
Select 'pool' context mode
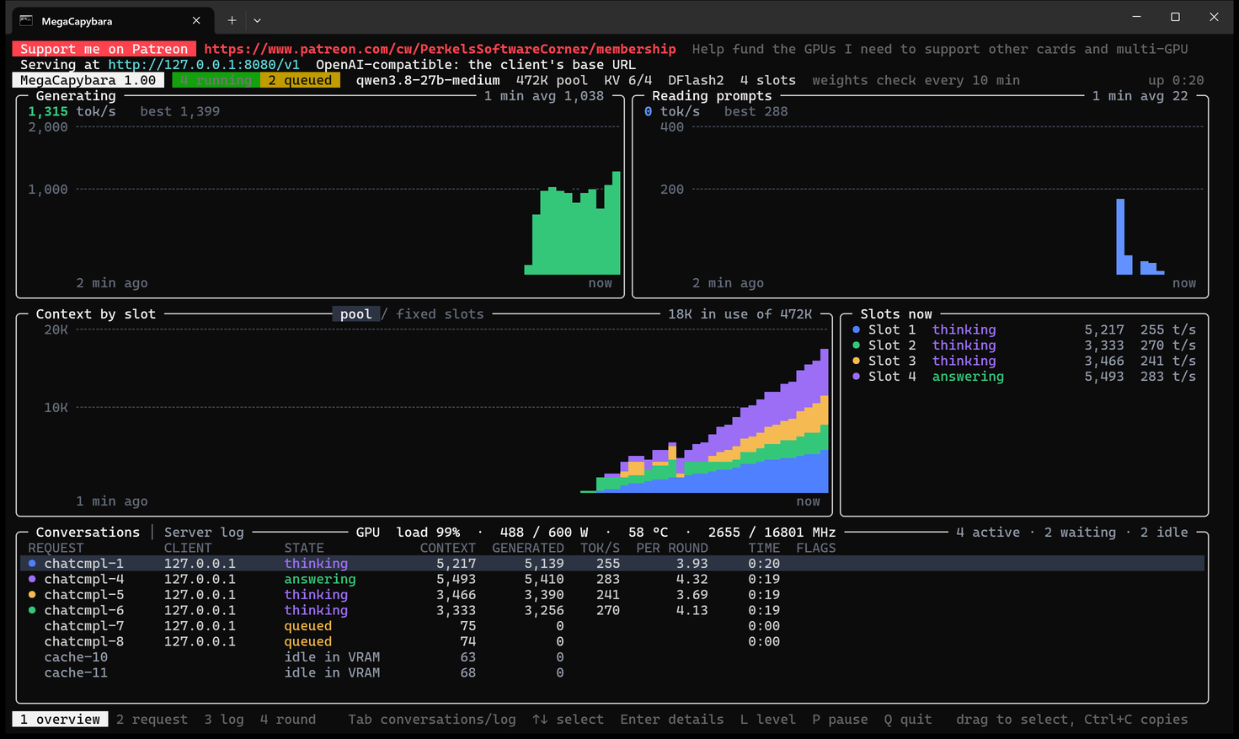[x=355, y=314]
